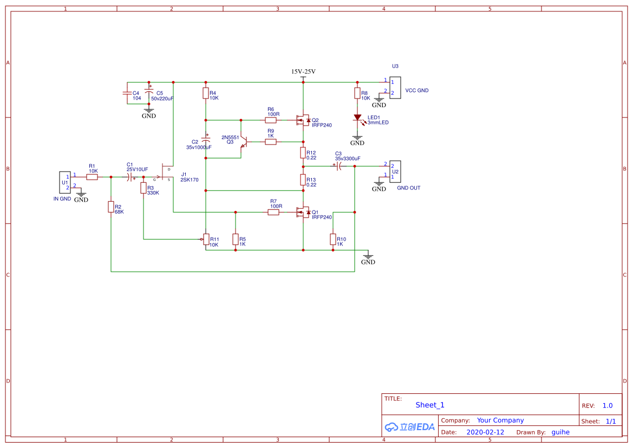This screenshot has height=448, width=633.
Task: Select the Q3 2N5551 transistor symbol
Action: (x=244, y=142)
